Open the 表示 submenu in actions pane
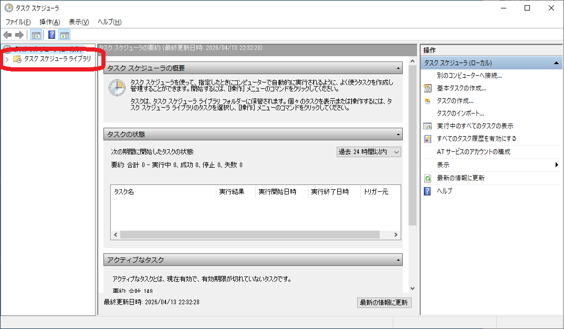564x329 pixels. coord(443,165)
